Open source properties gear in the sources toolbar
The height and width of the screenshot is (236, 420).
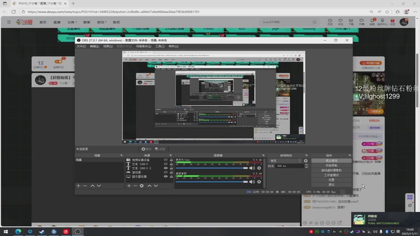coord(142,186)
